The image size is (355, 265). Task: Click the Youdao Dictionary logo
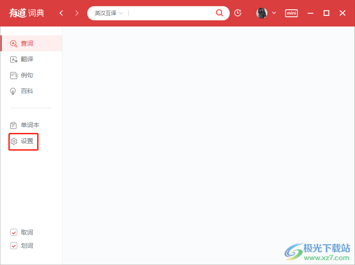click(27, 13)
